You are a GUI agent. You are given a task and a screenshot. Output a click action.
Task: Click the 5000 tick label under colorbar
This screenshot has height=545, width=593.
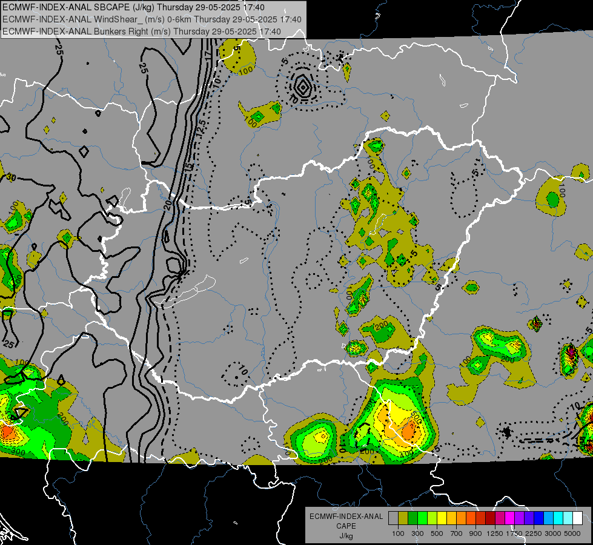[x=572, y=533]
